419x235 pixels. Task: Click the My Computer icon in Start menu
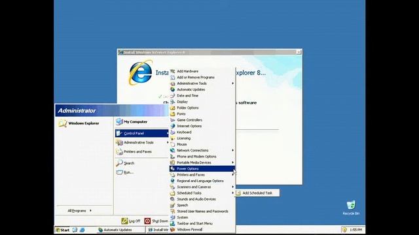click(x=119, y=122)
